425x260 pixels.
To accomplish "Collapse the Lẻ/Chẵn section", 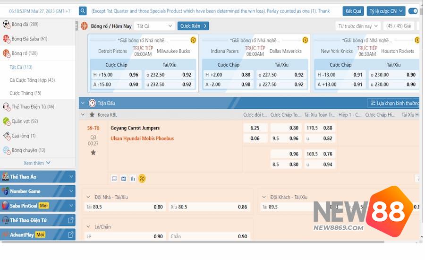I will pyautogui.click(x=88, y=226).
